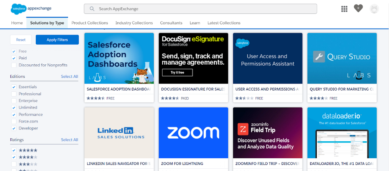
Task: Uncheck the five-star rating filter
Action: pyautogui.click(x=14, y=150)
